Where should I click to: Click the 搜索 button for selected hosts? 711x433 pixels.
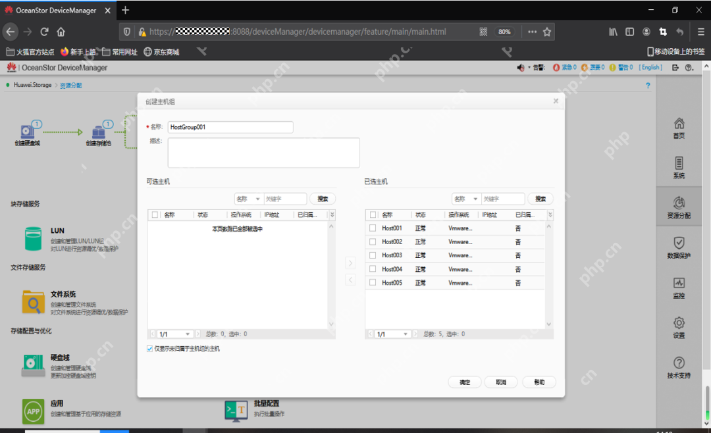[540, 198]
